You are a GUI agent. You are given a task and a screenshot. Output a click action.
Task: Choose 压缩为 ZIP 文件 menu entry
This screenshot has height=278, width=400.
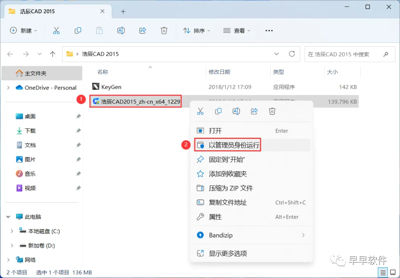point(251,188)
